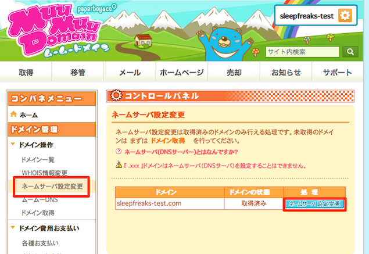Select ネームサーバ設定変更 in sidebar

point(52,187)
